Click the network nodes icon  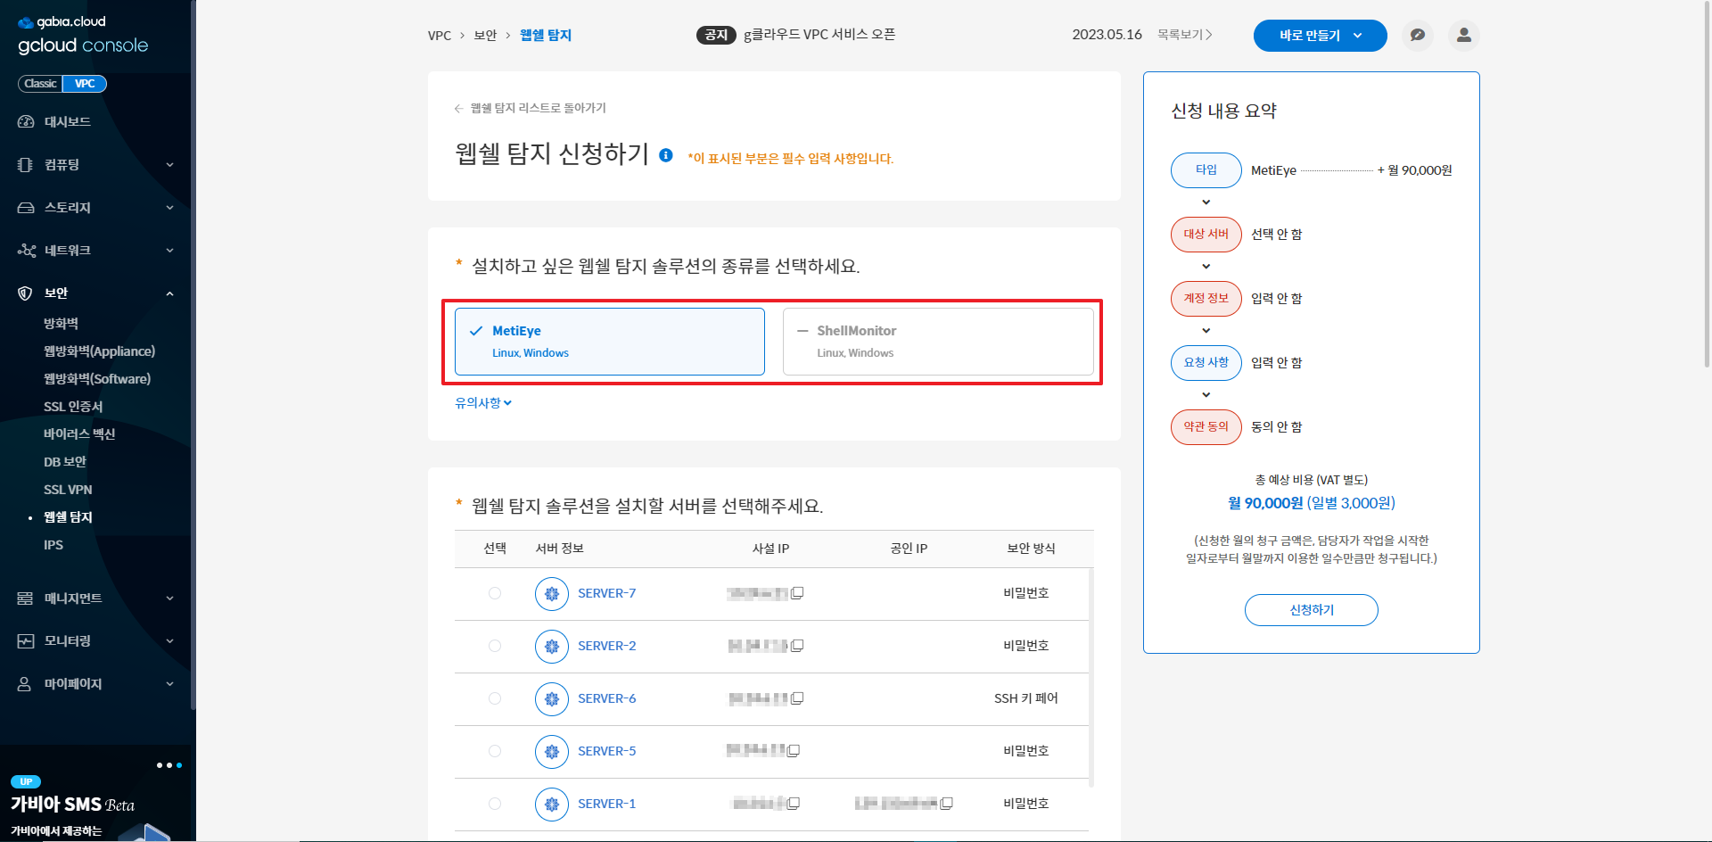pos(26,250)
